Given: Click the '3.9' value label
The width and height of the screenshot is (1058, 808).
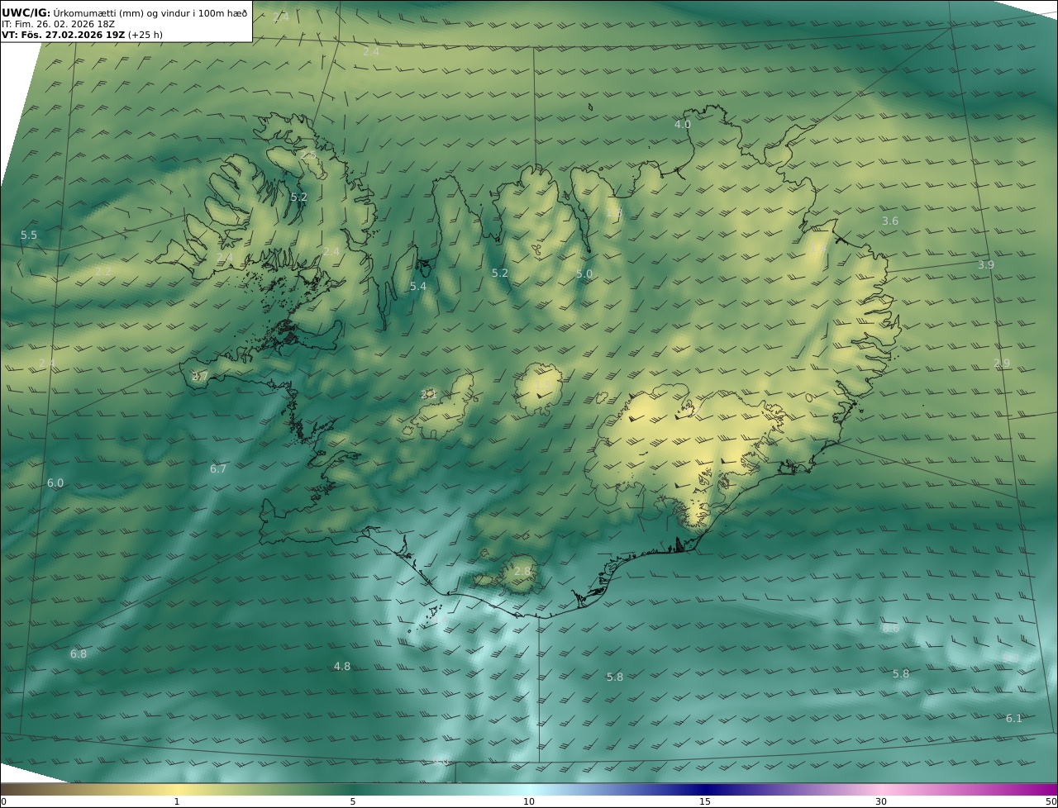Looking at the screenshot, I should [x=986, y=265].
